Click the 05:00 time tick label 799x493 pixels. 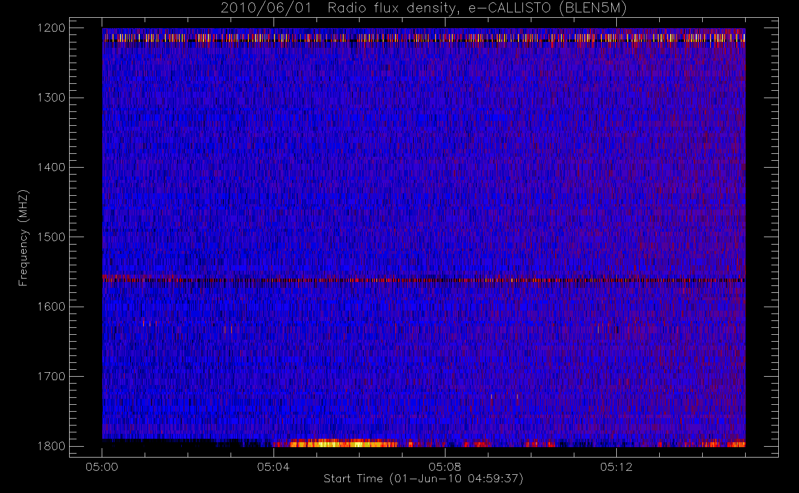102,467
